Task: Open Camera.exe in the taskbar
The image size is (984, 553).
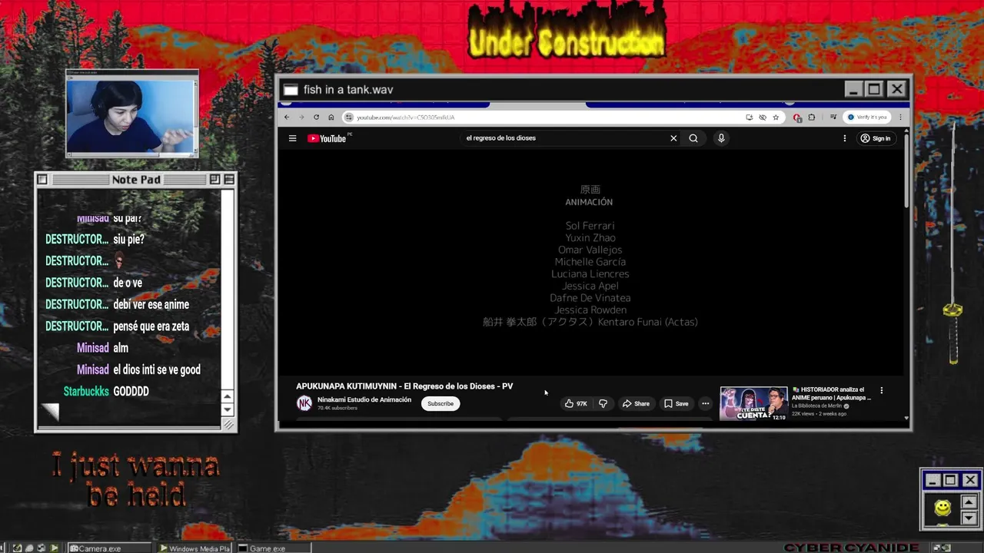Action: (111, 548)
